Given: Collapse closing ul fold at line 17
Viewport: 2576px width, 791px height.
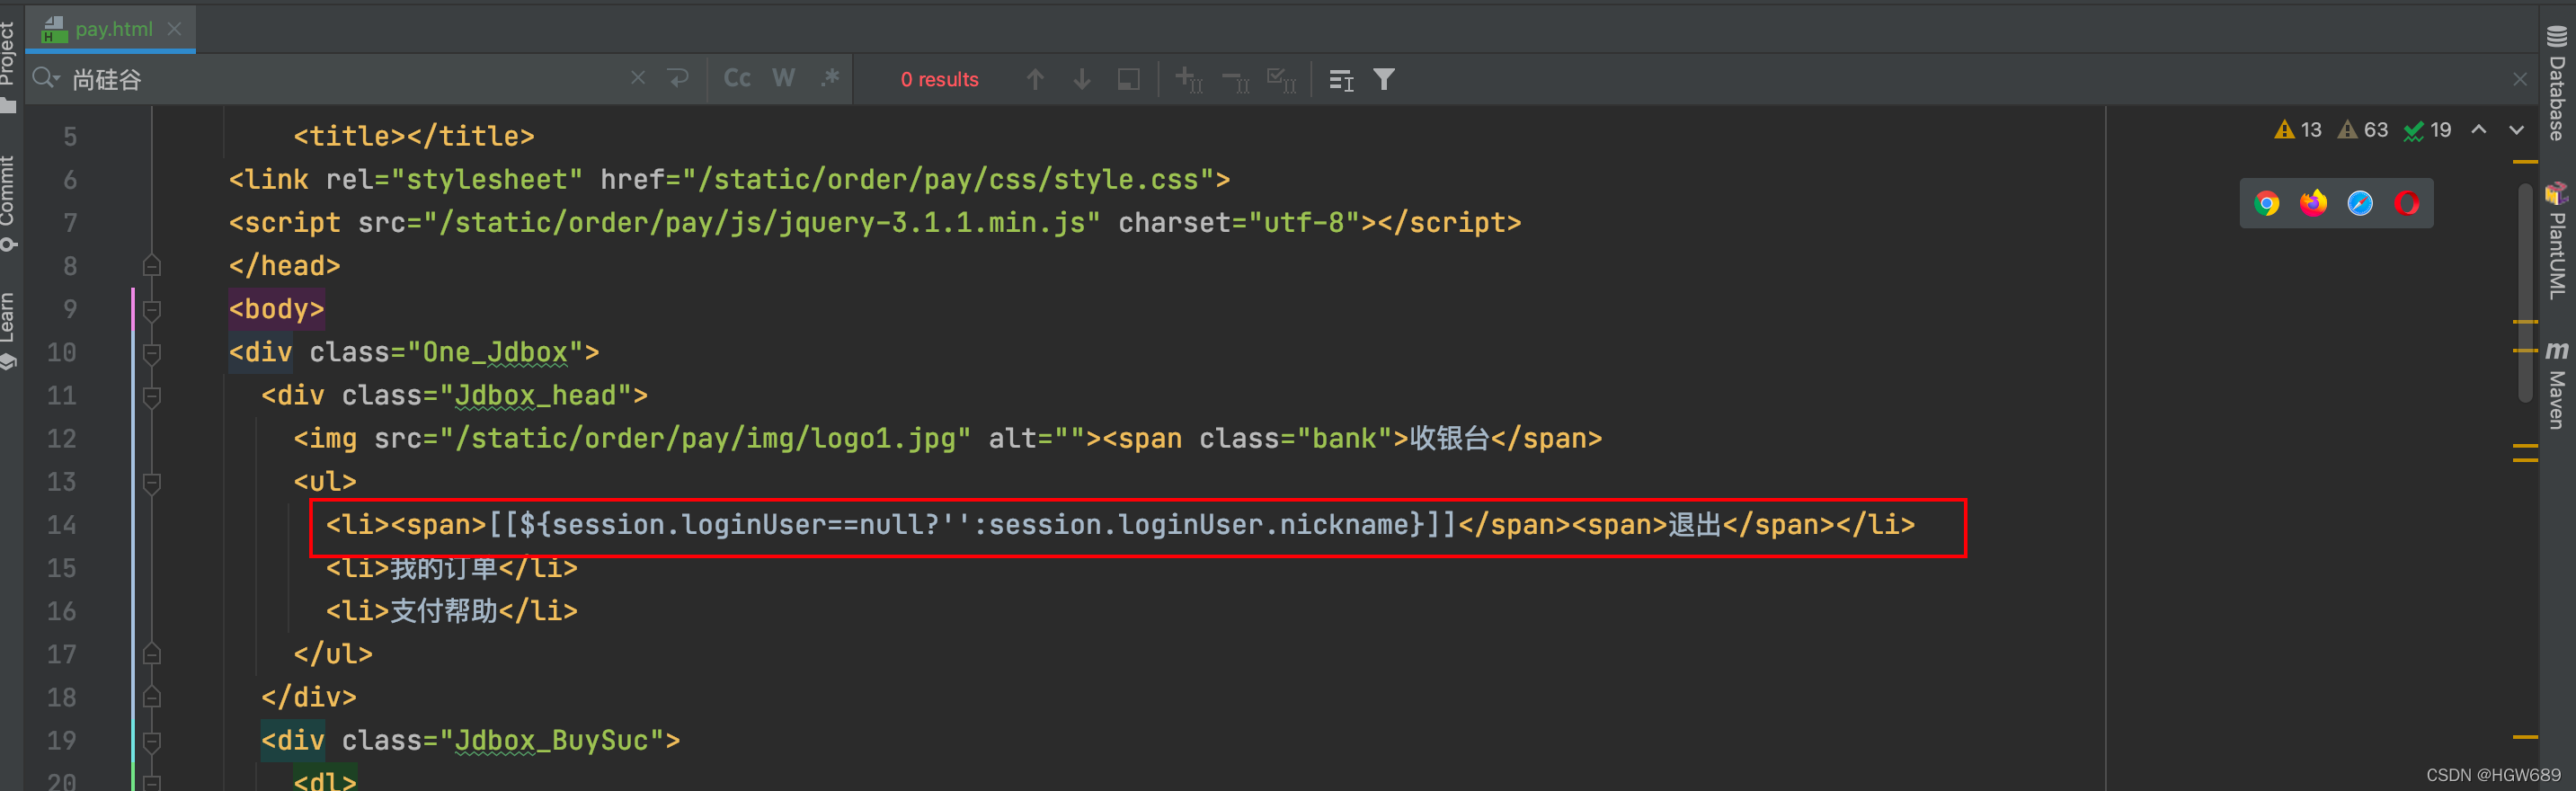Looking at the screenshot, I should coord(152,654).
